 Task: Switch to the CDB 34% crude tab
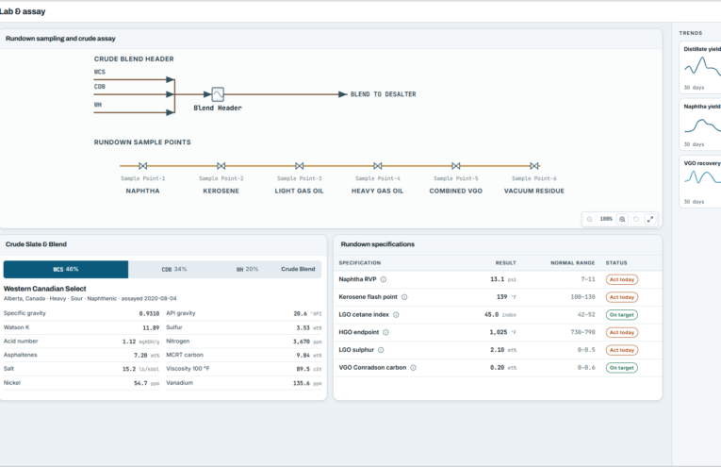(174, 269)
